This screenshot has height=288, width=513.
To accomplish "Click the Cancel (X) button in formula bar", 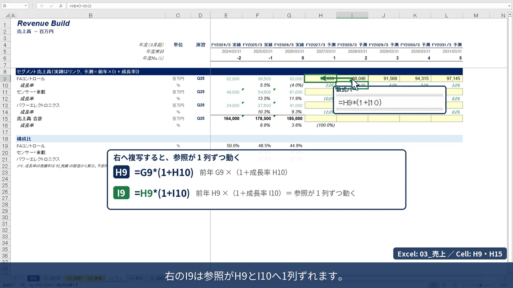I will 42,6.
